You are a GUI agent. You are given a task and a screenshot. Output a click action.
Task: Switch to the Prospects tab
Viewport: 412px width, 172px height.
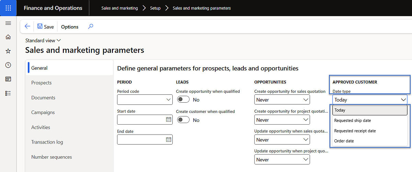41,83
